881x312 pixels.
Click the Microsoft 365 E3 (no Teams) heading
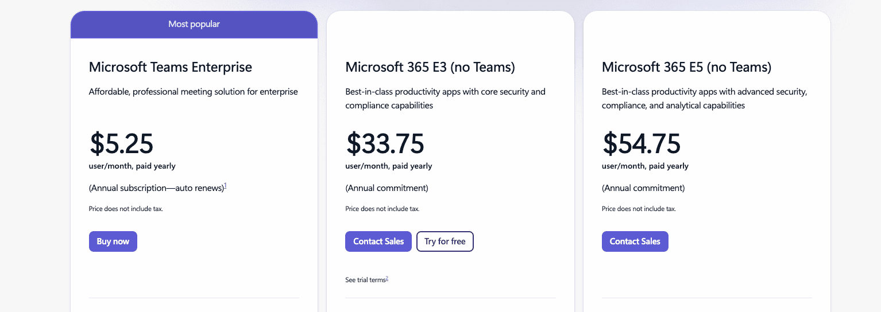tap(430, 67)
